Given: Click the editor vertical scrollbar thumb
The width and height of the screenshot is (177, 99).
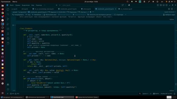Looking at the screenshot, I should pyautogui.click(x=176, y=84).
